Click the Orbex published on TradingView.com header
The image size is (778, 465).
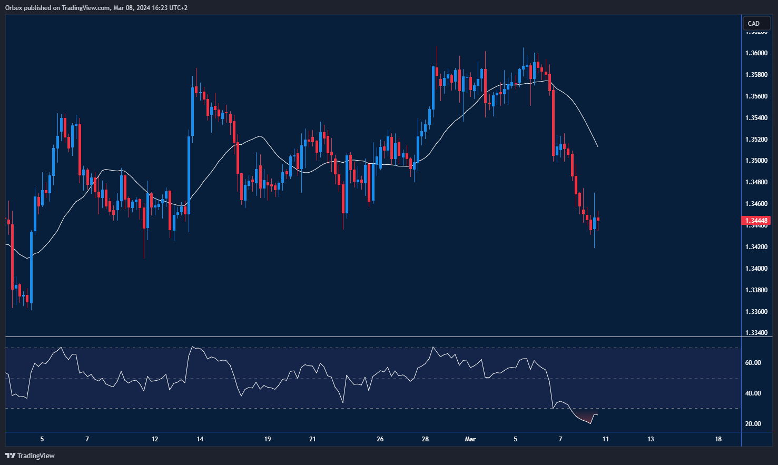(96, 8)
